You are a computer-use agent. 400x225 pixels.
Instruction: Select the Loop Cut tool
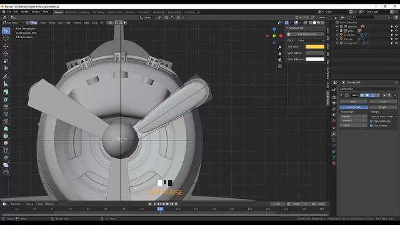[6, 114]
